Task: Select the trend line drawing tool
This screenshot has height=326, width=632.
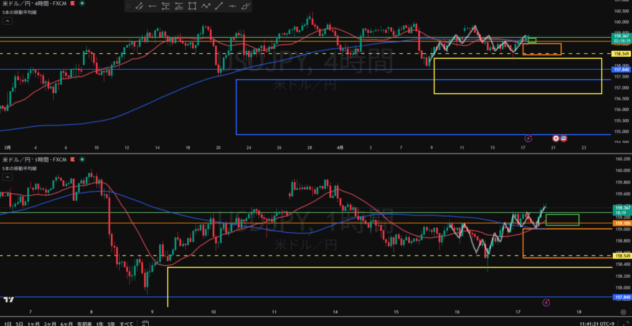Action: click(139, 7)
